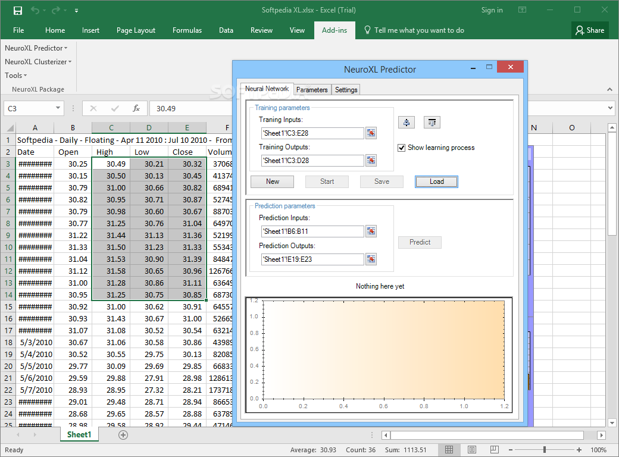The height and width of the screenshot is (457, 619).
Task: Click Sign in link
Action: tap(492, 10)
